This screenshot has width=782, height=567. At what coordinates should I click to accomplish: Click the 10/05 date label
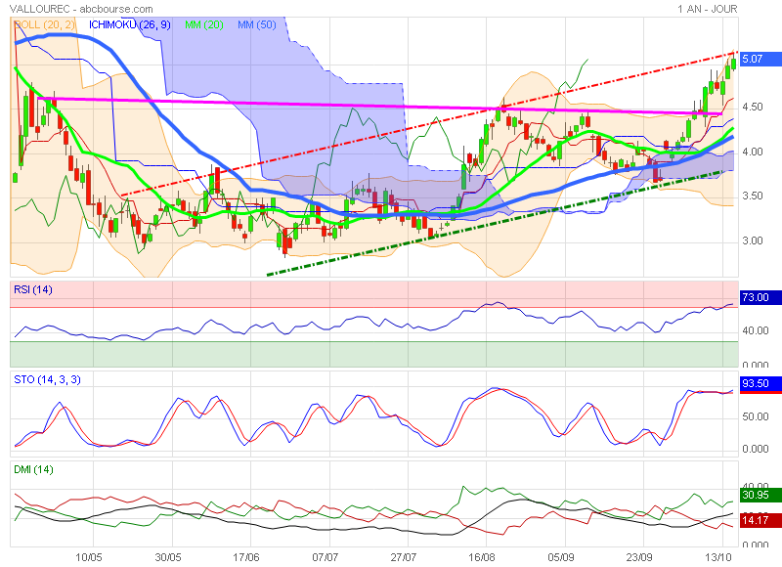89,557
